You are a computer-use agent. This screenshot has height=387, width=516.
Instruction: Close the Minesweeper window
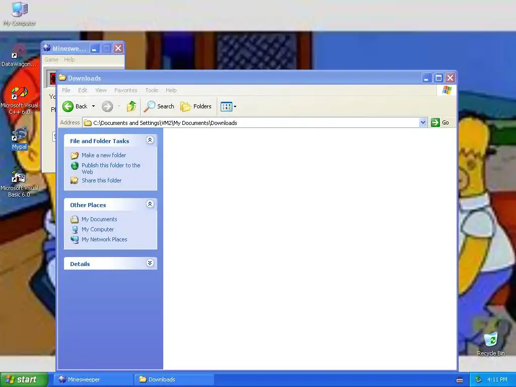click(x=118, y=48)
